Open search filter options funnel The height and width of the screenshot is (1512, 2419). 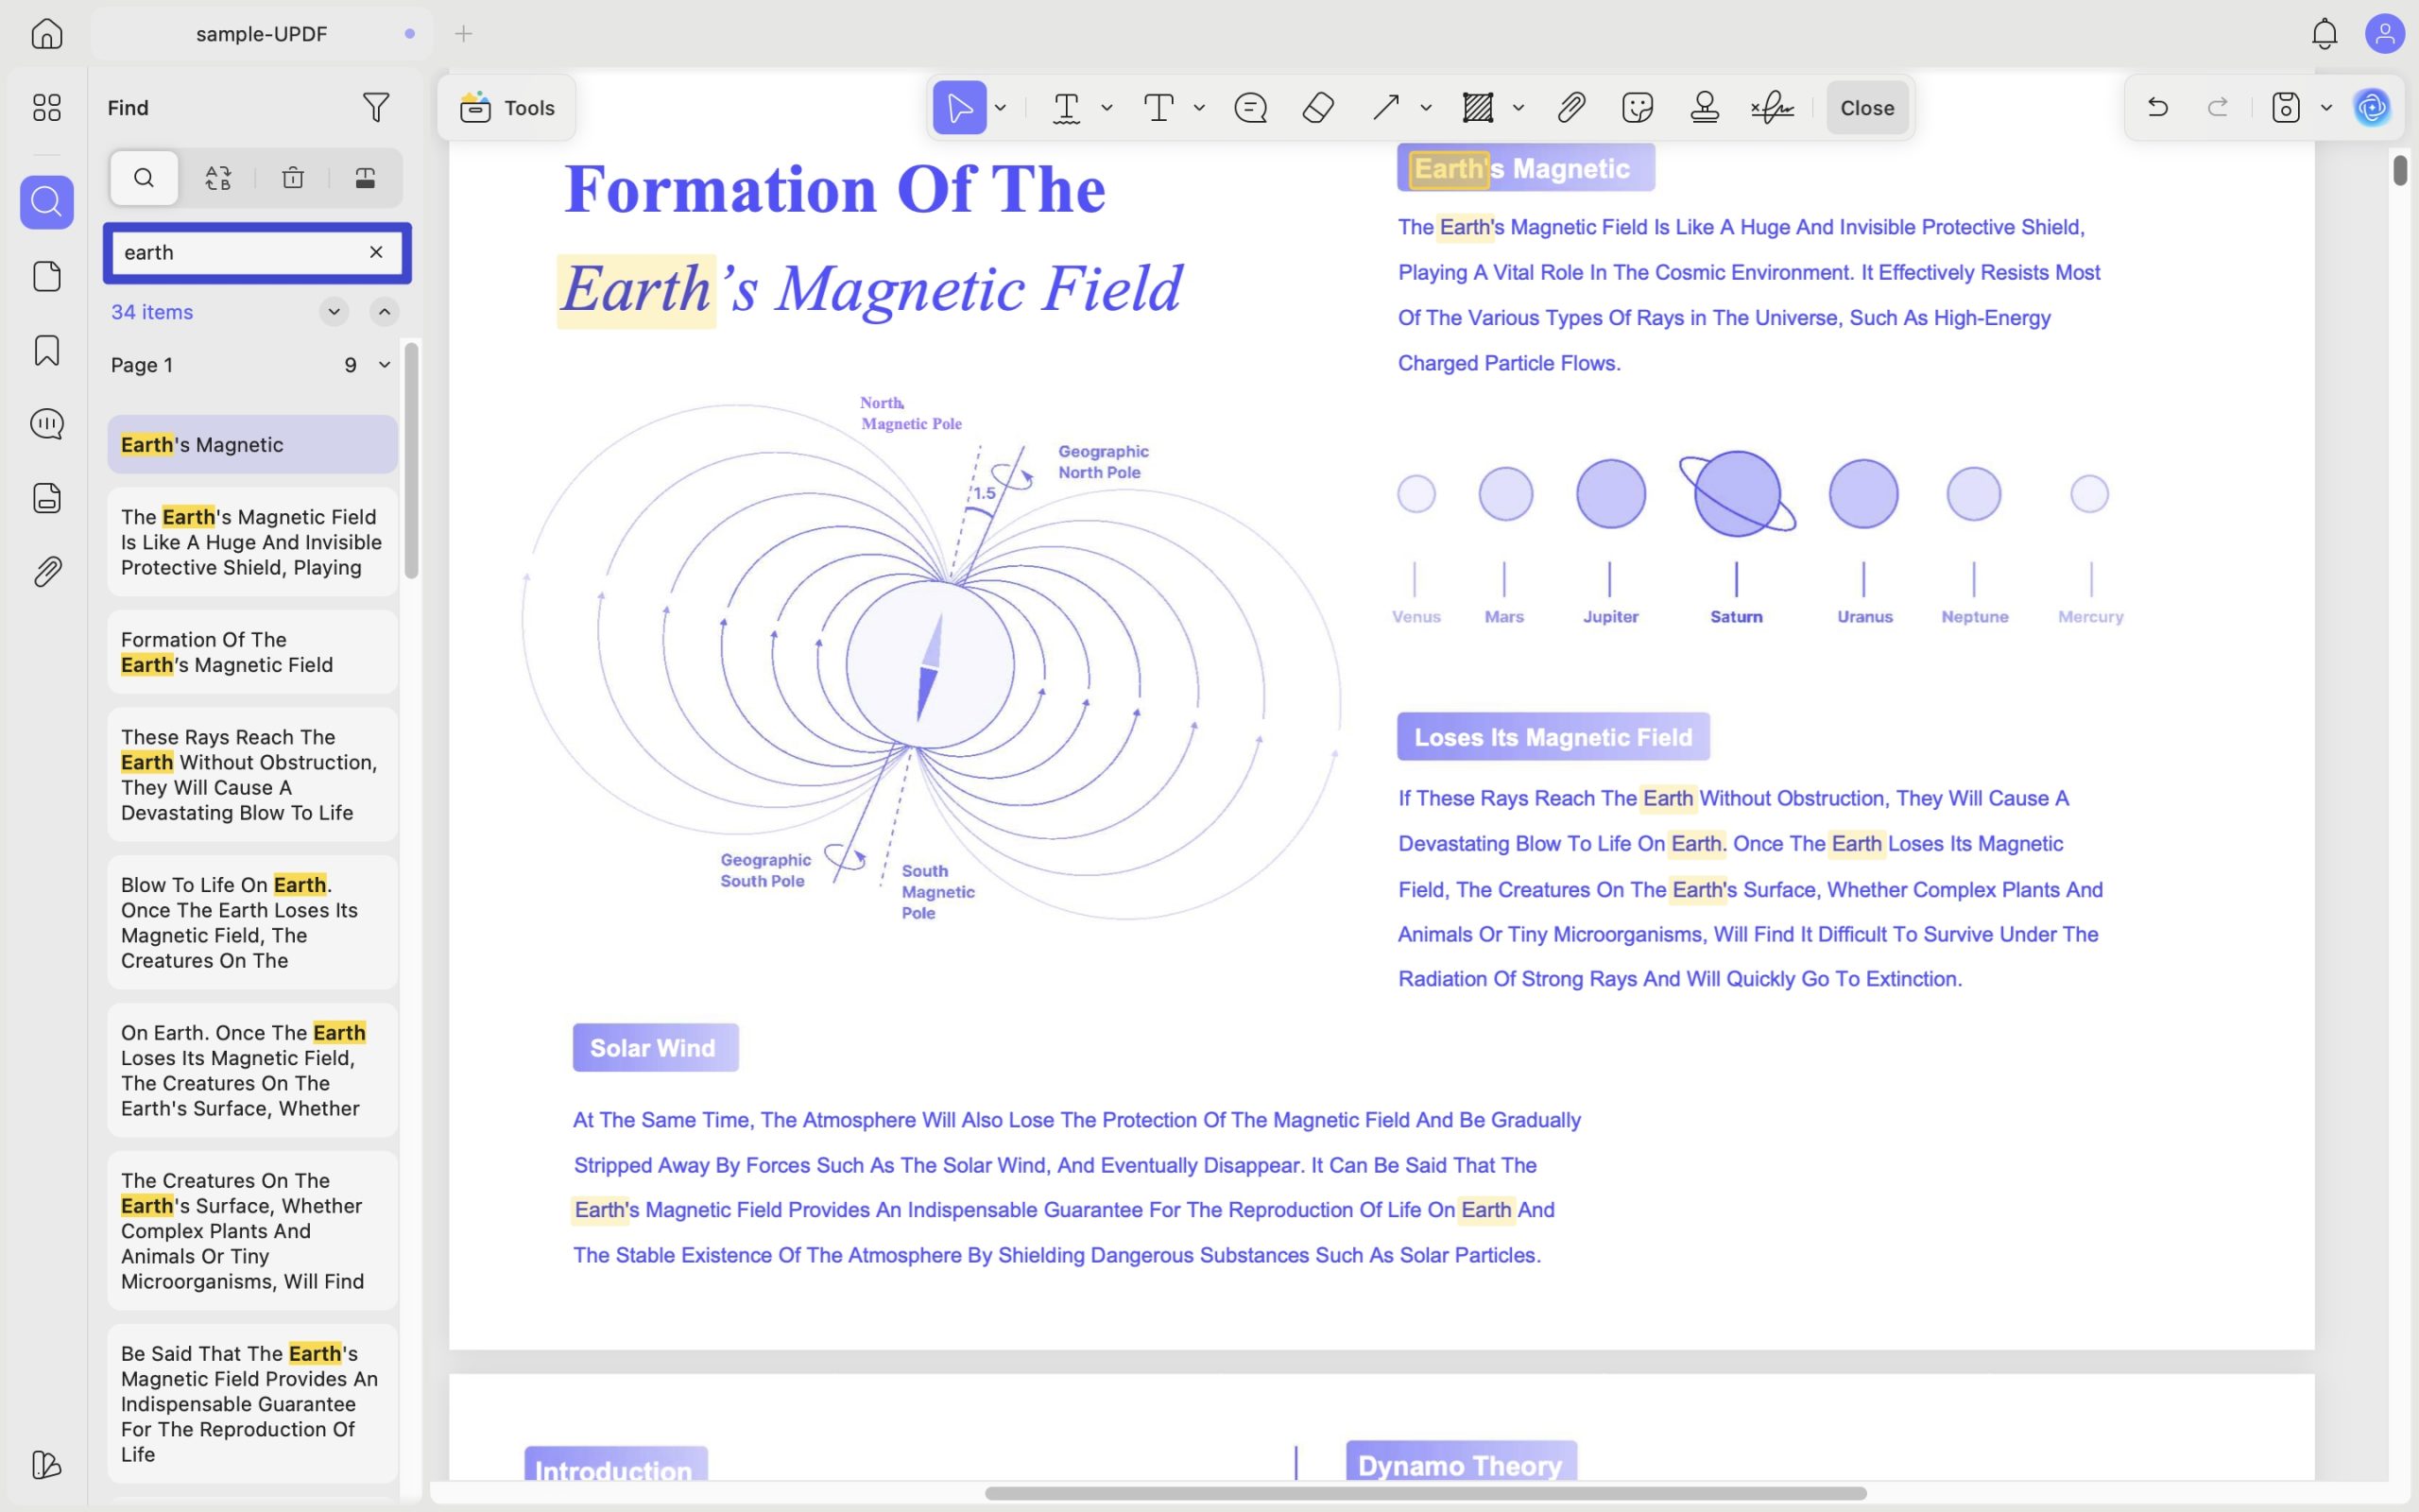pyautogui.click(x=376, y=107)
